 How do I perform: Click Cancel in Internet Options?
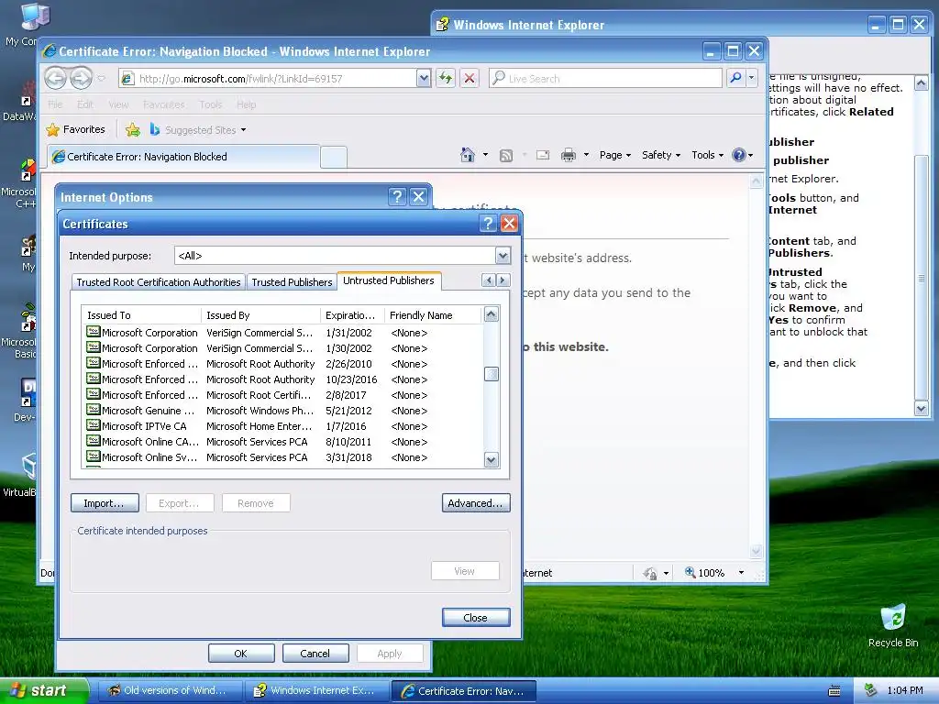315,653
